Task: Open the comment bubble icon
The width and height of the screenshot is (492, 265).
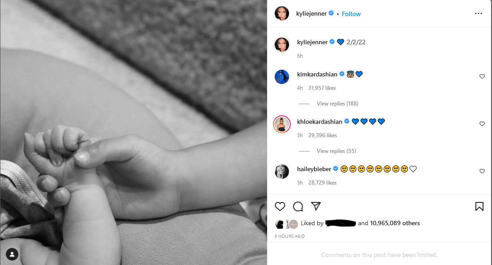Action: click(298, 206)
